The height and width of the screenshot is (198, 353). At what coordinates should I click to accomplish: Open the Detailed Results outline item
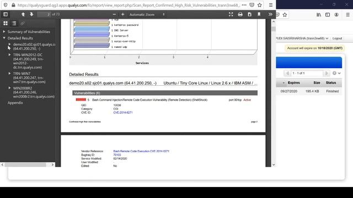20,38
